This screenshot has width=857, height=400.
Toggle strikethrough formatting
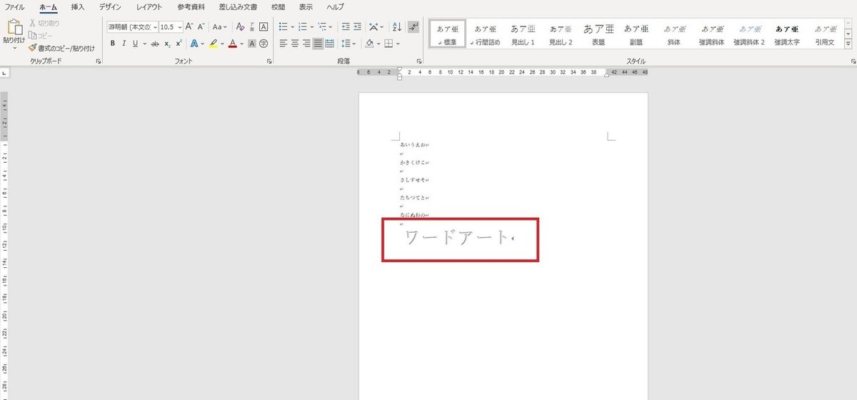(x=155, y=44)
